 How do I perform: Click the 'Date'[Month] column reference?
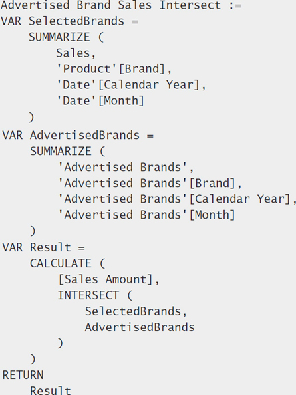coord(100,101)
